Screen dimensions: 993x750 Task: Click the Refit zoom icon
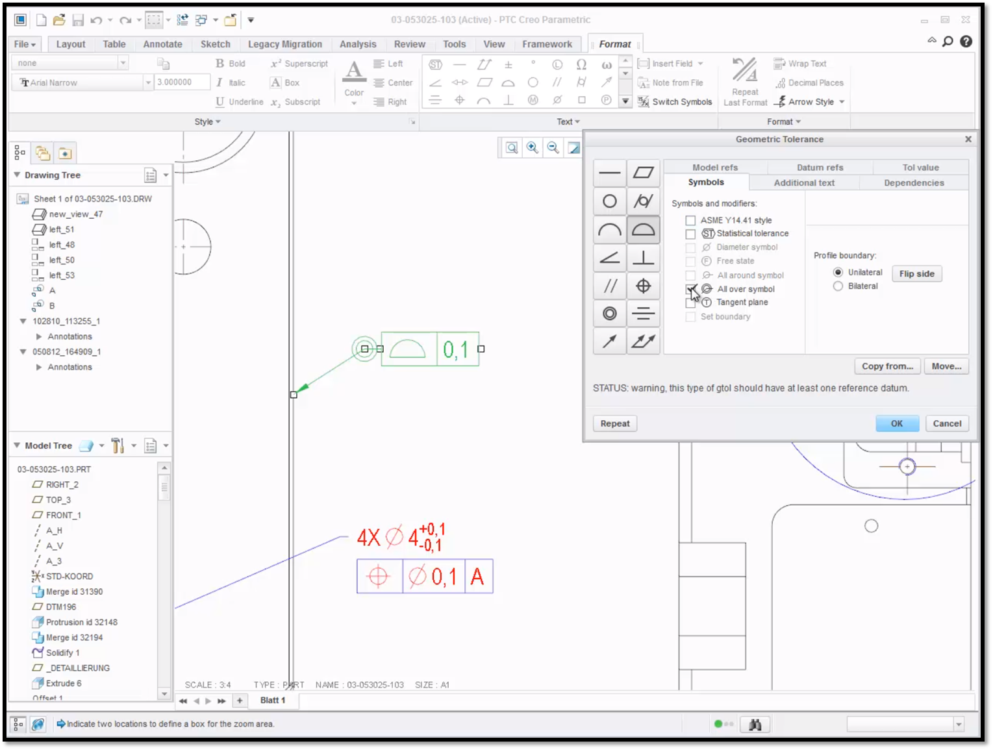pyautogui.click(x=512, y=148)
